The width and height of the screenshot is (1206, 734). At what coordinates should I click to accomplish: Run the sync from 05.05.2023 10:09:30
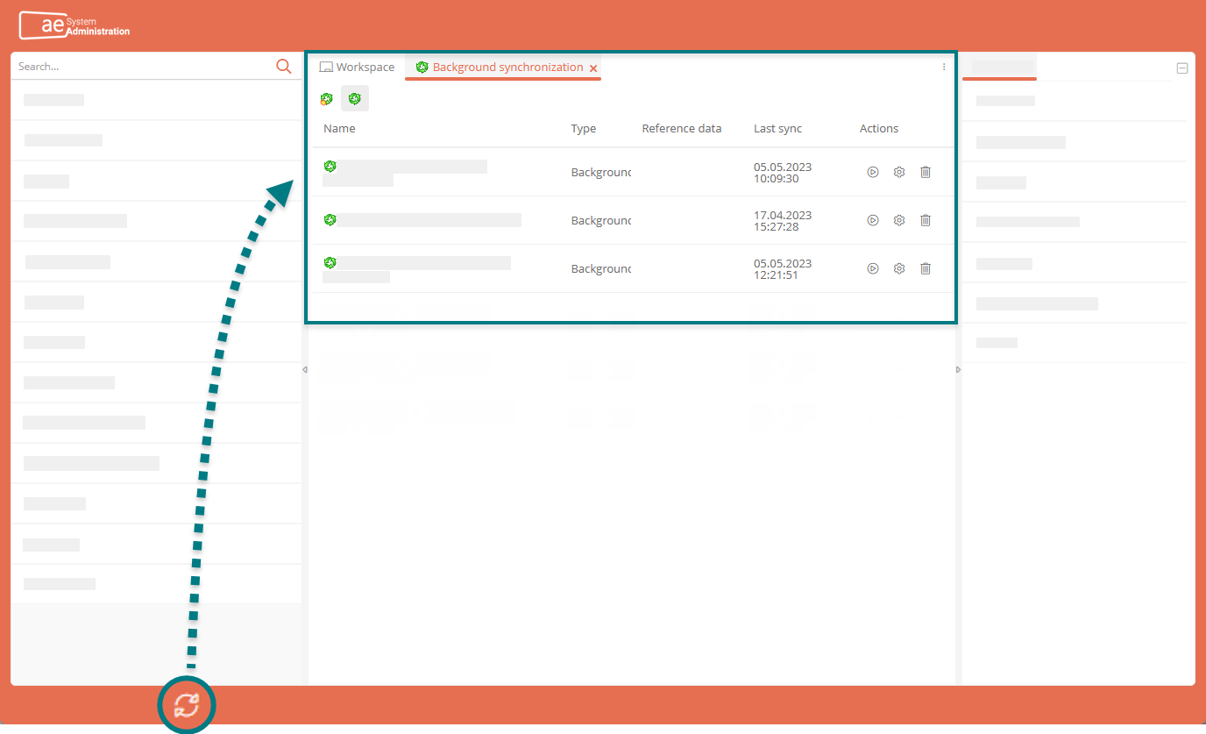coord(872,173)
